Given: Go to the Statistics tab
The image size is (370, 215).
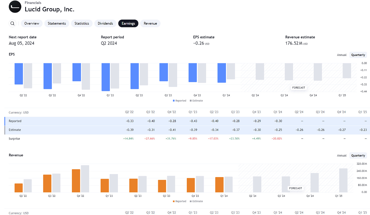Looking at the screenshot, I should (82, 23).
